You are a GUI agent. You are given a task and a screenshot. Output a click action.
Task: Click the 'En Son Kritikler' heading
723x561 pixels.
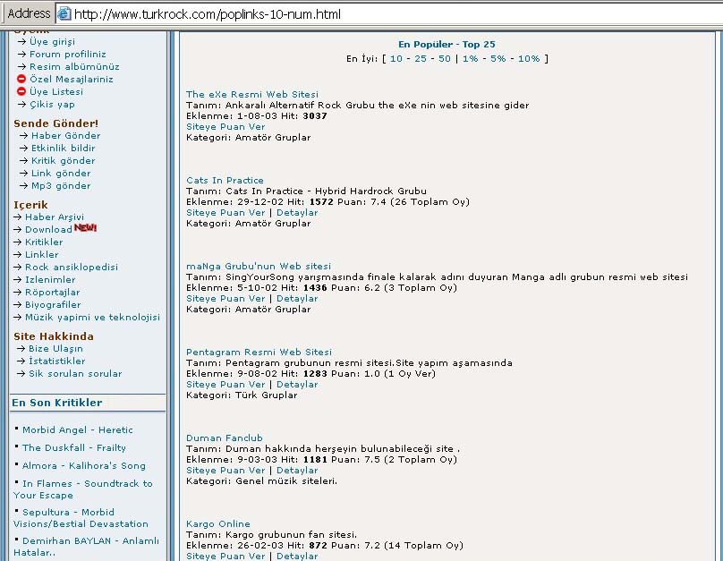(x=57, y=403)
